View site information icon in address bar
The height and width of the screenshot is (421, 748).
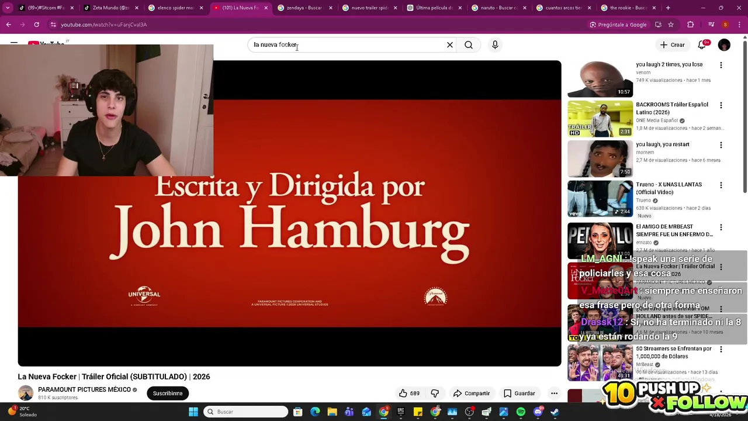point(53,25)
